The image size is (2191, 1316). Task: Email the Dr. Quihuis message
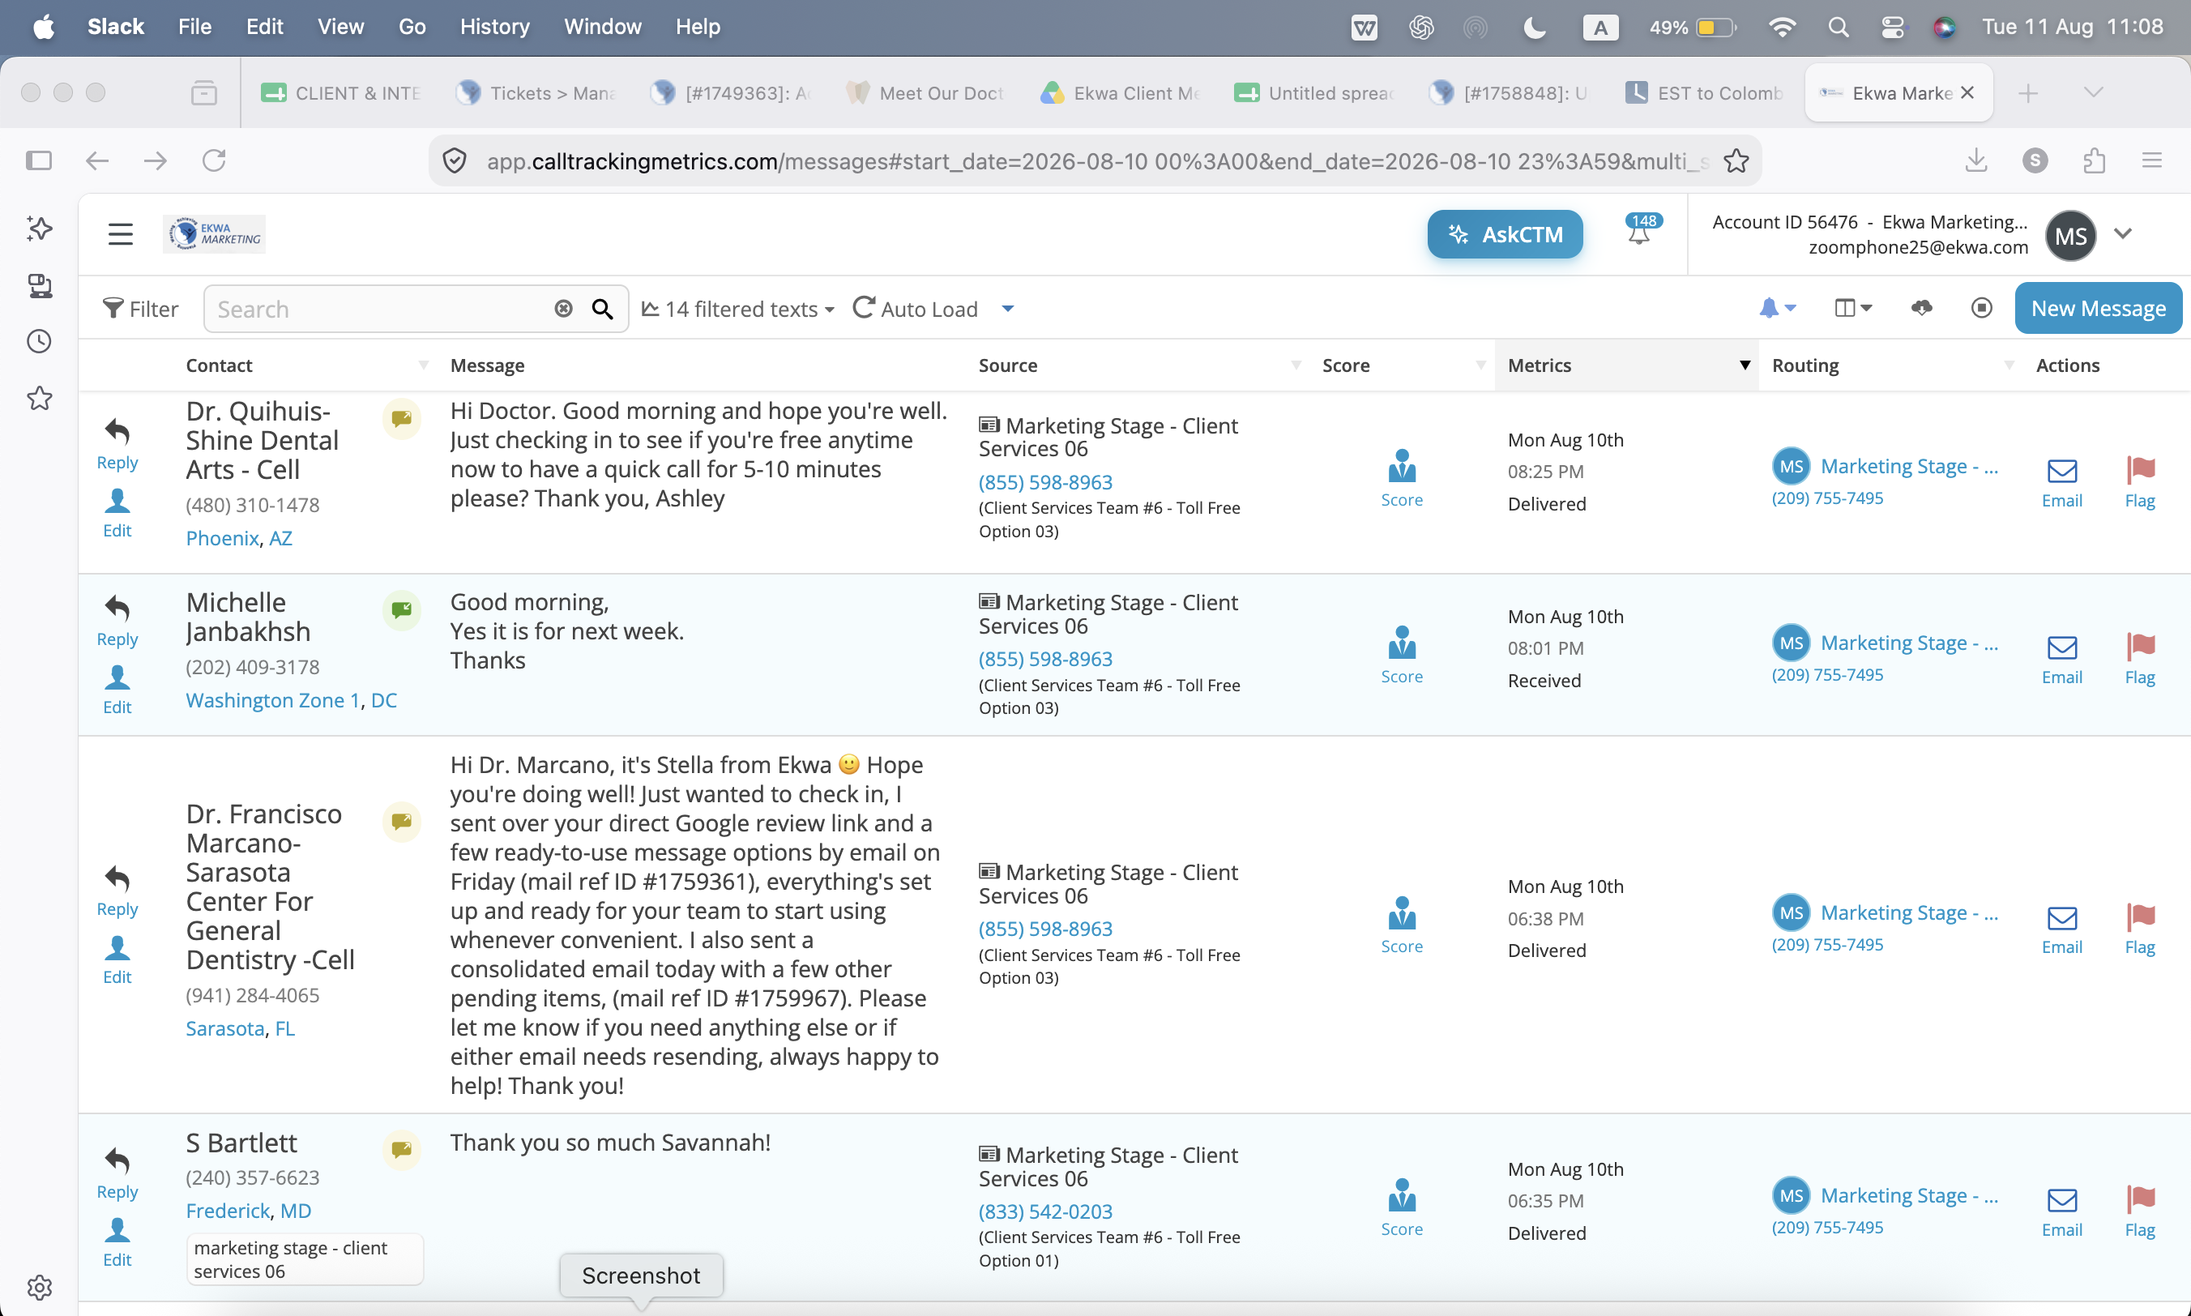tap(2061, 483)
